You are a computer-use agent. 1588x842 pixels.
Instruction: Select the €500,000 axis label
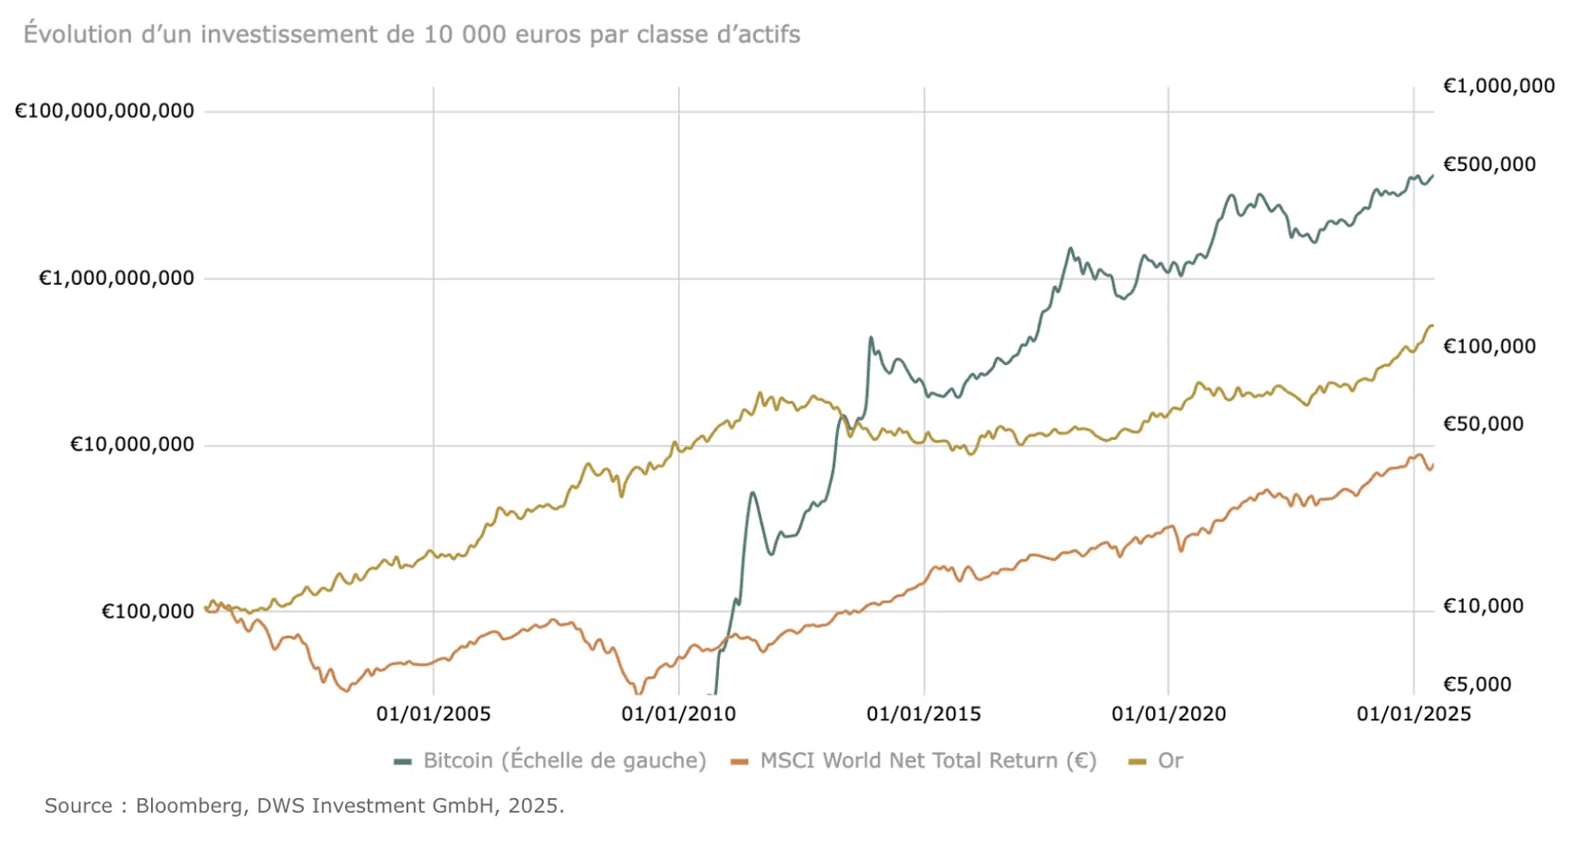point(1490,165)
